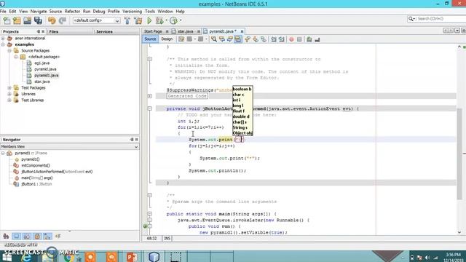
Task: Click the Uncomment editor toolbar icon
Action: pyautogui.click(x=317, y=39)
